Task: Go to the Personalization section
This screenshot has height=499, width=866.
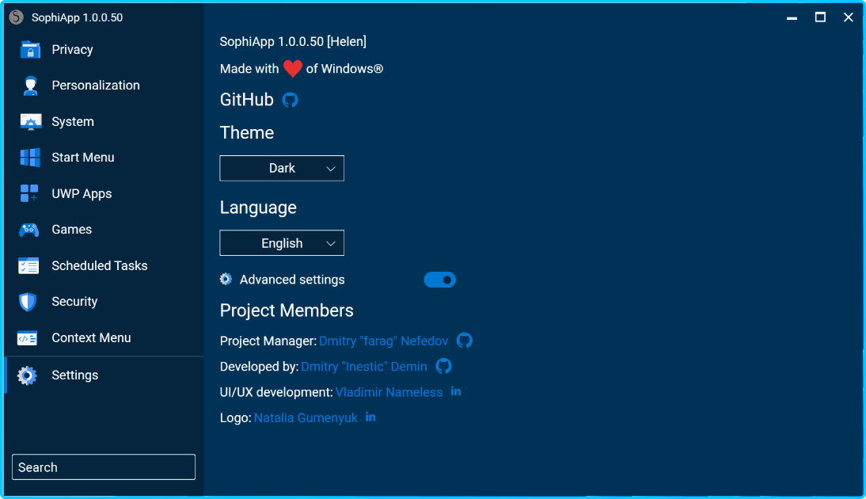Action: click(95, 86)
